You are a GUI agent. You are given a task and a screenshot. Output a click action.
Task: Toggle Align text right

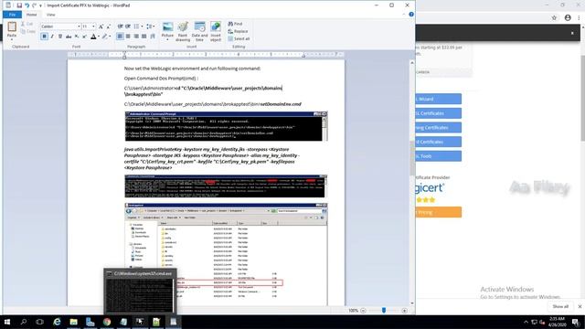coord(136,37)
